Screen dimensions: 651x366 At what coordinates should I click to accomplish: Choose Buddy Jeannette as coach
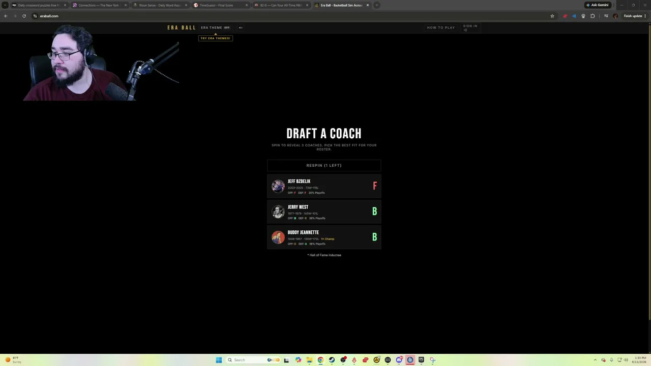(x=324, y=237)
